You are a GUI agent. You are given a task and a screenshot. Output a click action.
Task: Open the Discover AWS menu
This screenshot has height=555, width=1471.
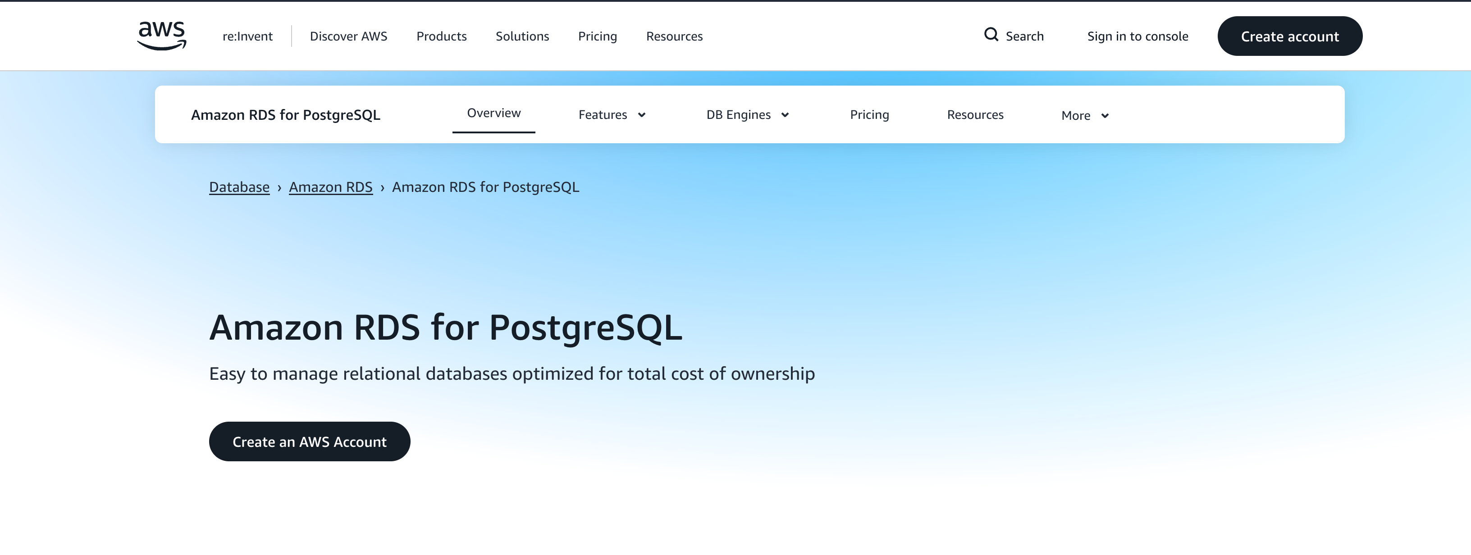(x=349, y=36)
